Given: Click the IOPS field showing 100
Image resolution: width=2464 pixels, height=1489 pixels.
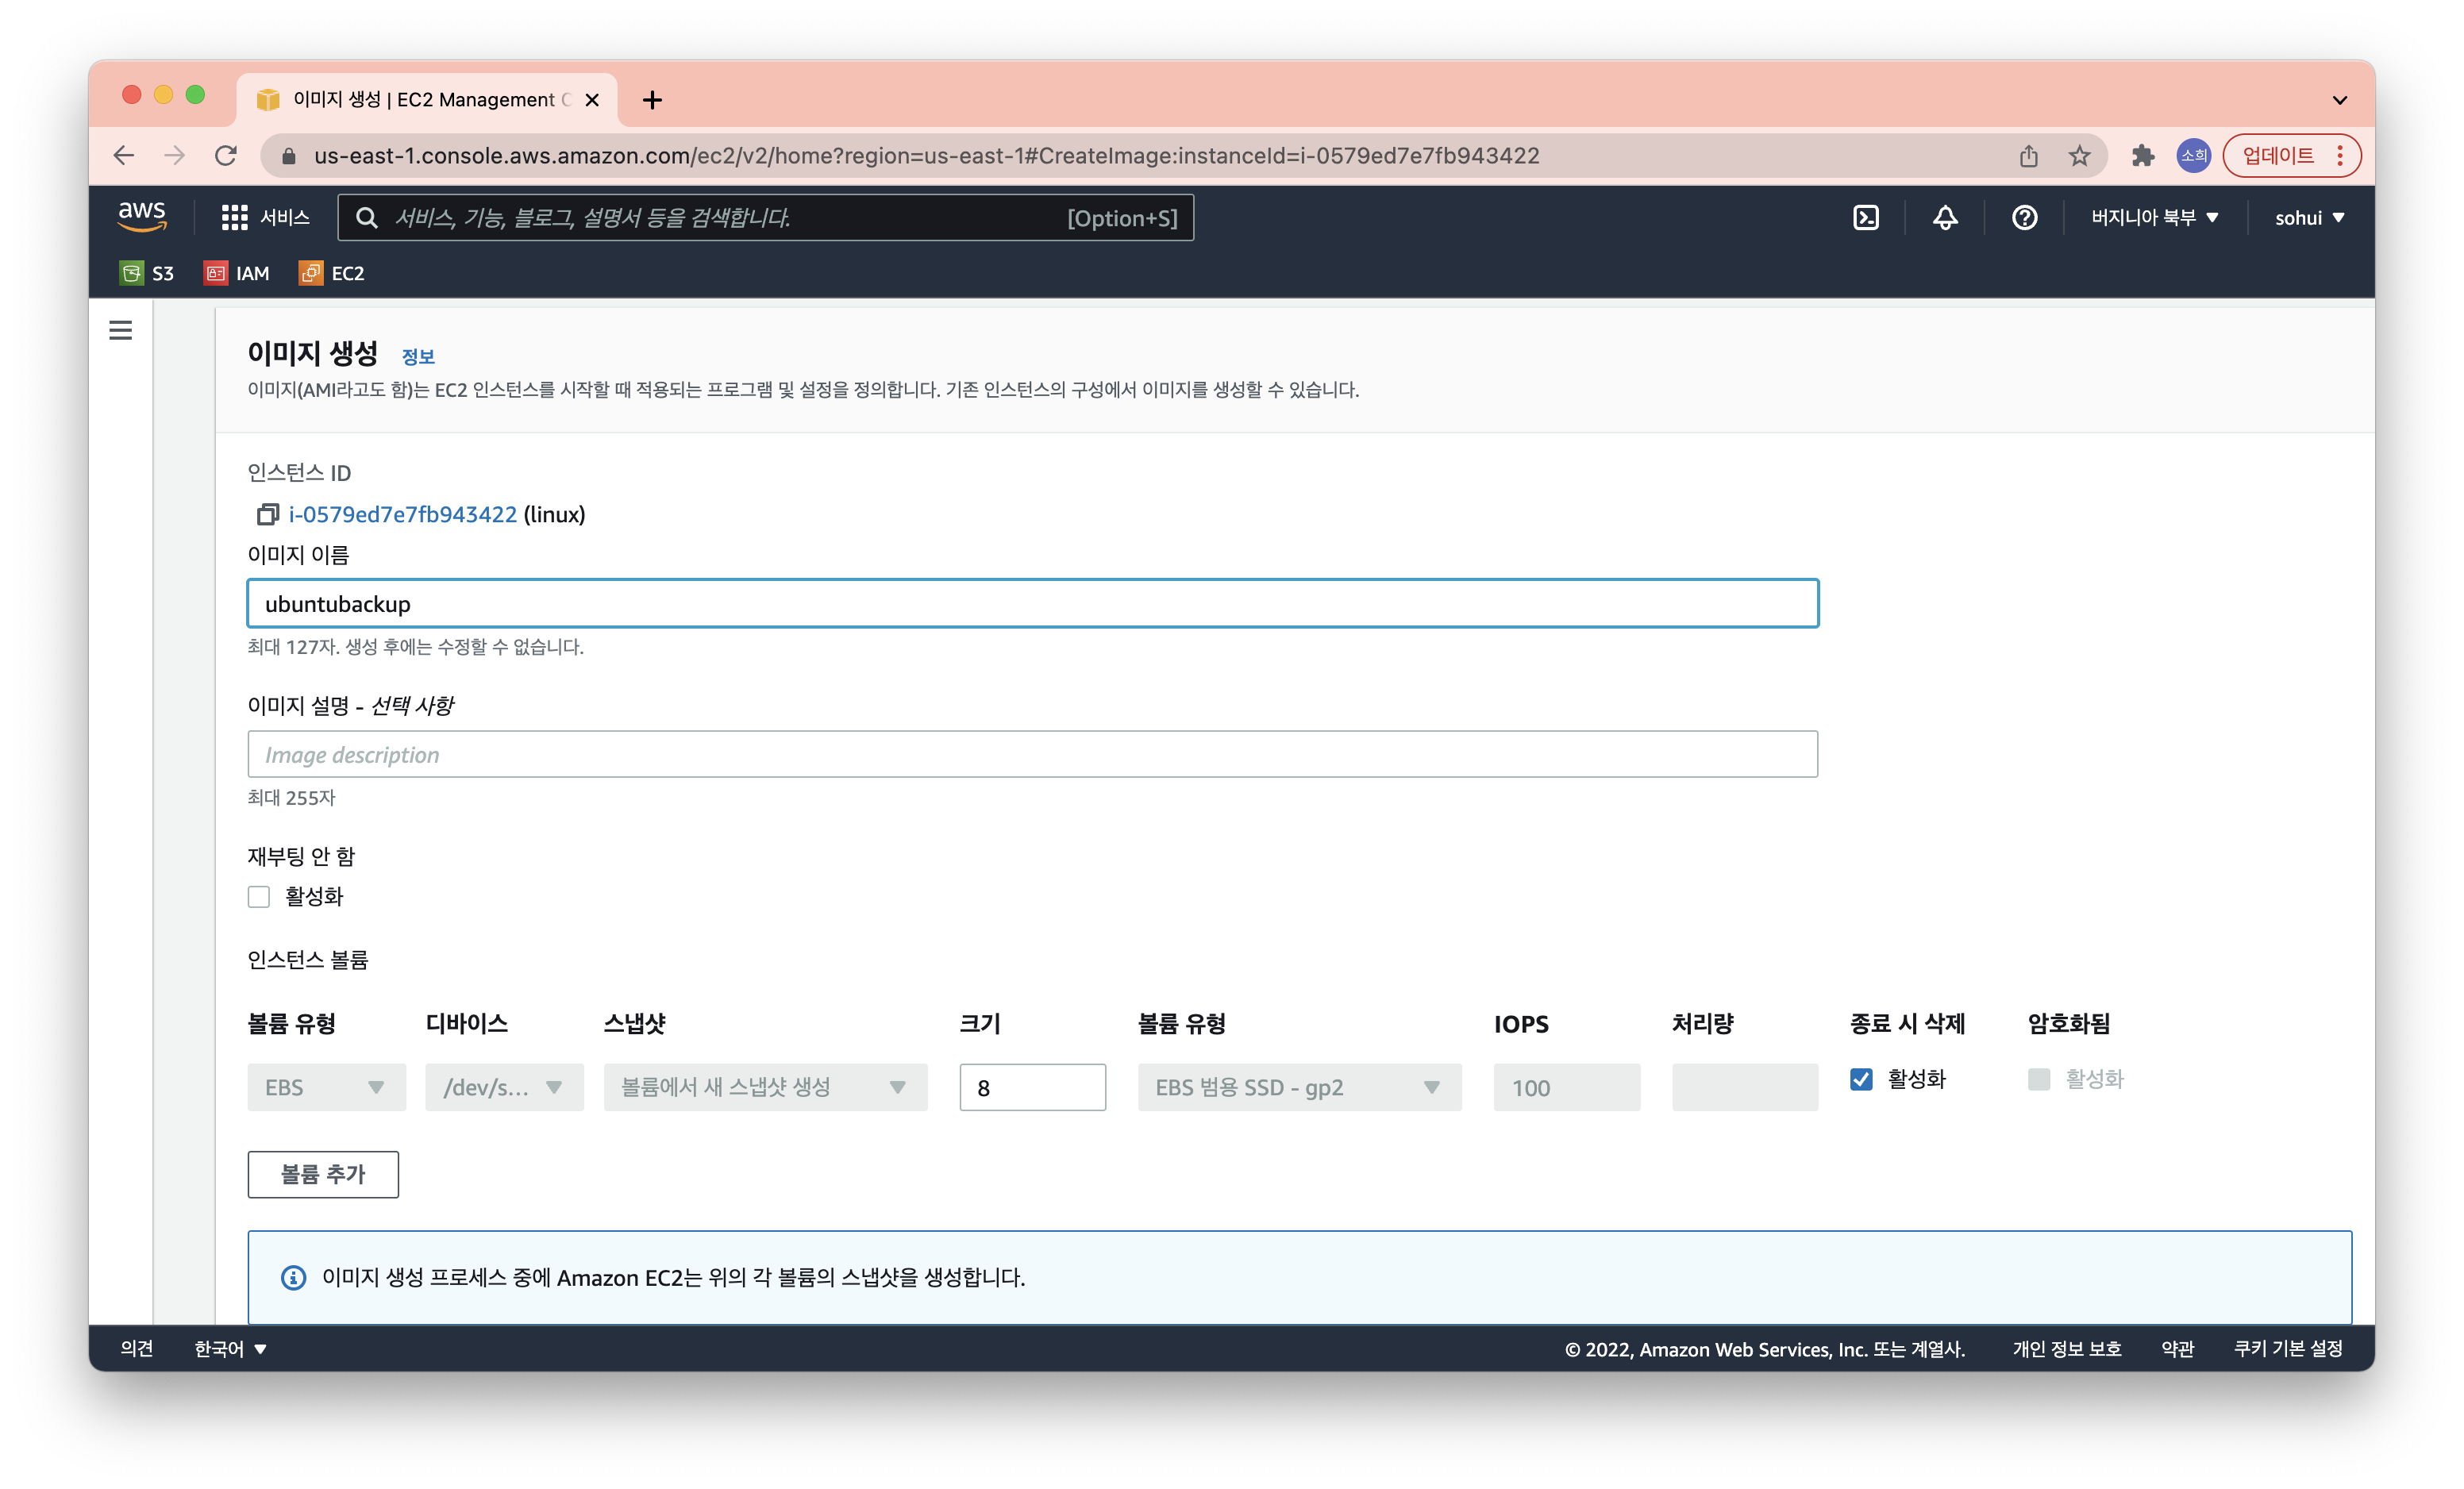Looking at the screenshot, I should 1566,1087.
